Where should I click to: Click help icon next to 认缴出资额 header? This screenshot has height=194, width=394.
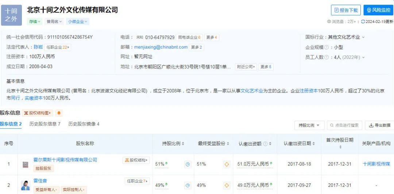265,144
